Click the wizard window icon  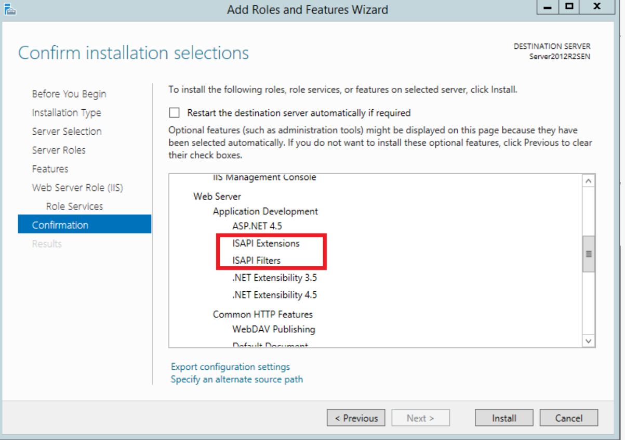[11, 9]
